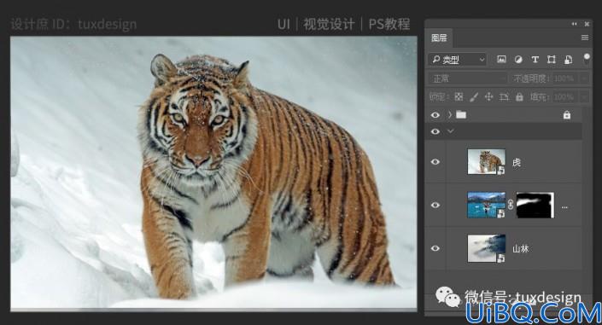Click the 山林 layer name
This screenshot has height=325, width=602.
tap(521, 248)
